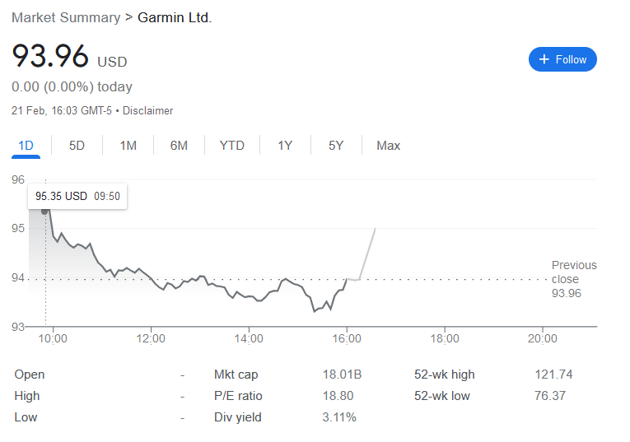The image size is (630, 442).
Task: Click the chart hover point marker
Action: [44, 212]
